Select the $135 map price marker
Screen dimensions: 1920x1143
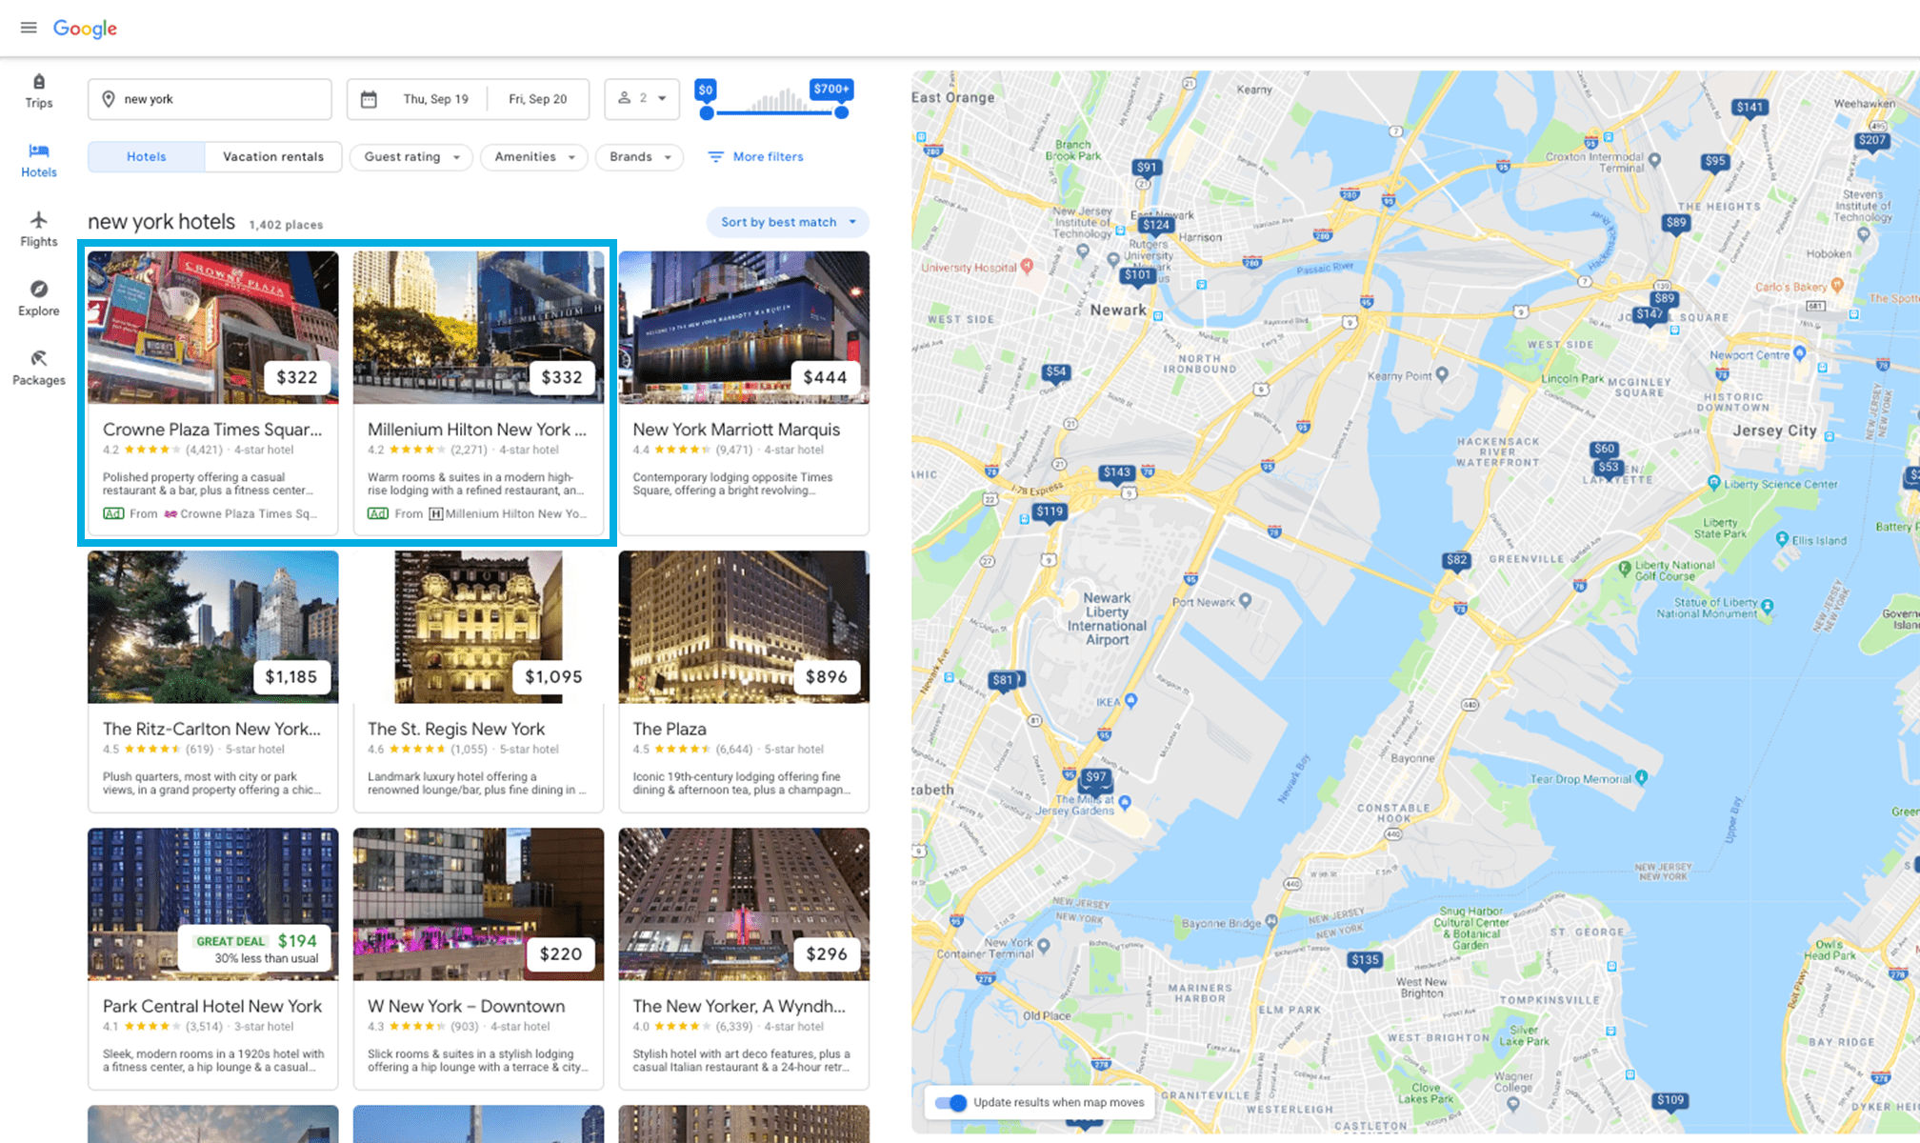[1366, 960]
